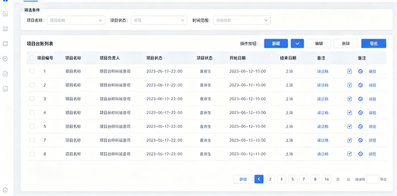The height and width of the screenshot is (196, 397).
Task: Click the 删除 button above the table
Action: (x=346, y=43)
